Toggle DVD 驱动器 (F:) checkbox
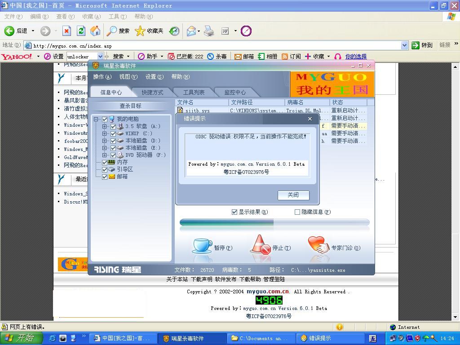 coord(113,155)
